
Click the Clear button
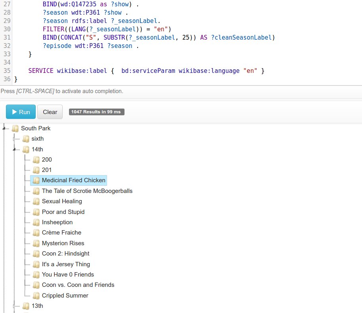pyautogui.click(x=50, y=112)
